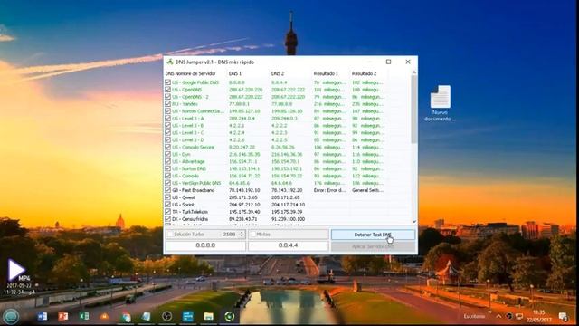Sort by DNS Nombre de Servidor column header
The width and height of the screenshot is (579, 326).
tap(190, 73)
